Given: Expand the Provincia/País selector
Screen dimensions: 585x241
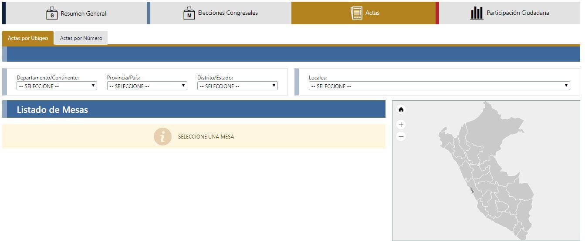Looking at the screenshot, I should click(x=147, y=86).
